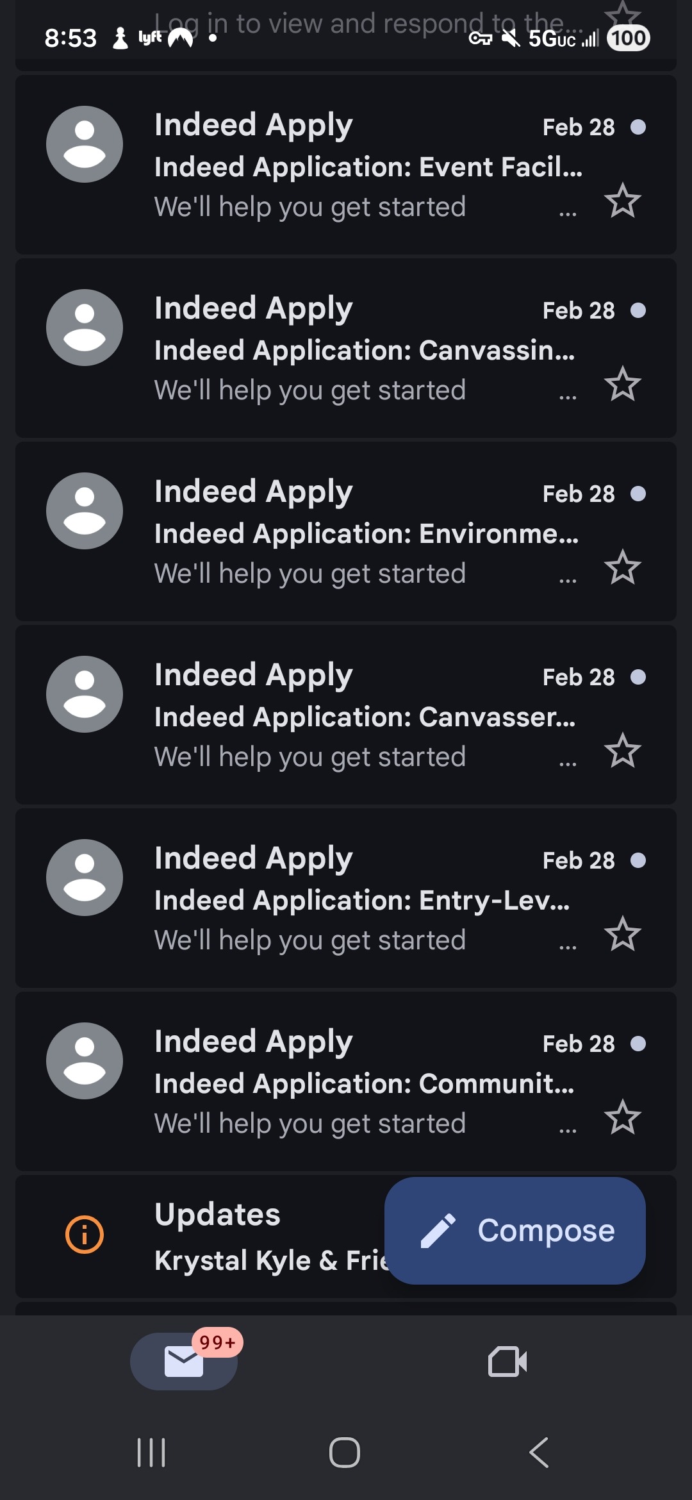Tap sender avatar on Event Facil... email
The height and width of the screenshot is (1500, 692).
coord(85,144)
